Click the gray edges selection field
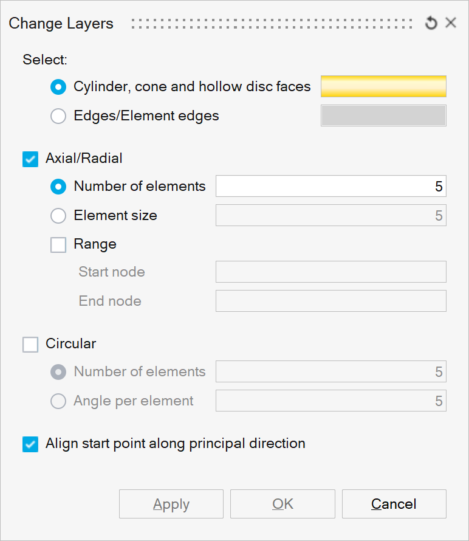This screenshot has height=541, width=469. click(383, 116)
